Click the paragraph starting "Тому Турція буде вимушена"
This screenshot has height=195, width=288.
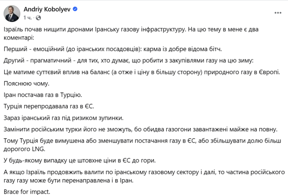(142, 145)
